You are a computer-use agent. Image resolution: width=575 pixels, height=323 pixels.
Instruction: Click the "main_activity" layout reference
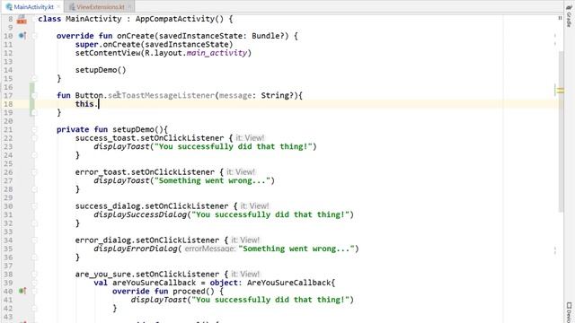click(x=217, y=53)
